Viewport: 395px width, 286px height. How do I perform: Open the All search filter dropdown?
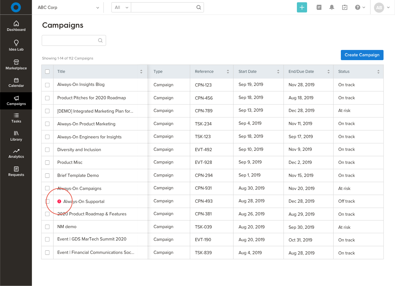(x=121, y=7)
